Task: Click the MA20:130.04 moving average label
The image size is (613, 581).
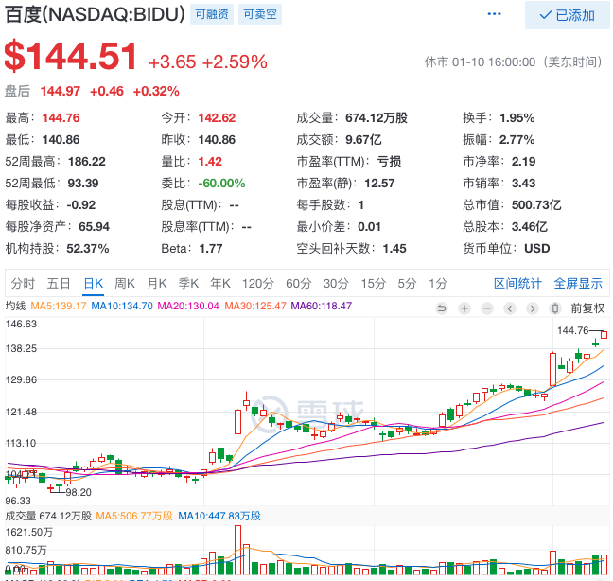Action: tap(188, 306)
